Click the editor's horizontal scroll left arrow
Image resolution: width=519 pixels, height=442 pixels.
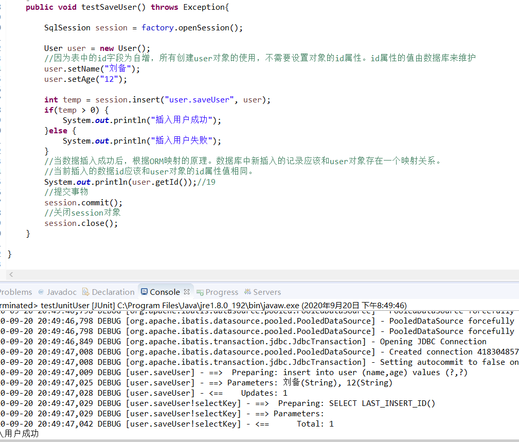[x=11, y=274]
